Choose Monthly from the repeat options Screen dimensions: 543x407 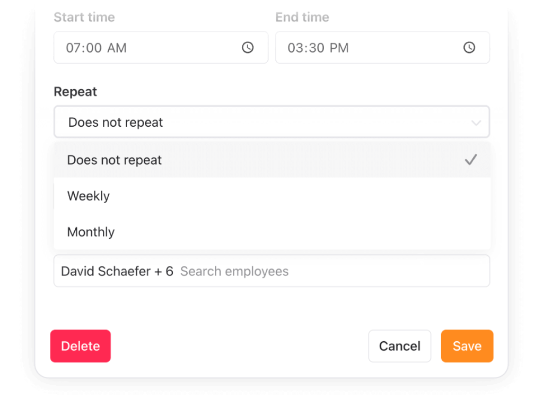[91, 232]
